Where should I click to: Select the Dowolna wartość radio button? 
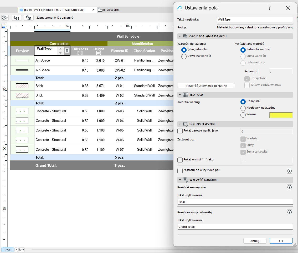click(x=184, y=56)
